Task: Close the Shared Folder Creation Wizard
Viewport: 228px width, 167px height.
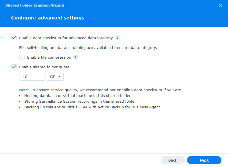Action: [x=220, y=5]
